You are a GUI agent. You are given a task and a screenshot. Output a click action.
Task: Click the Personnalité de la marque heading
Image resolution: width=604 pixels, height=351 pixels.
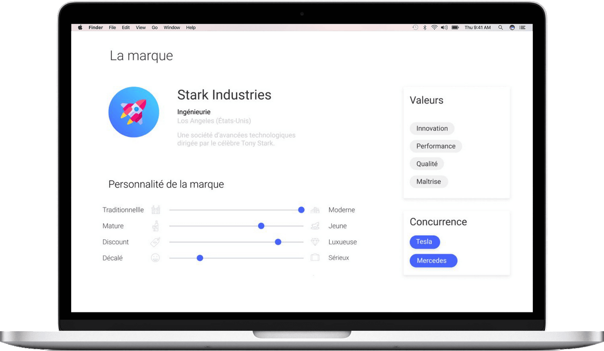coord(166,184)
